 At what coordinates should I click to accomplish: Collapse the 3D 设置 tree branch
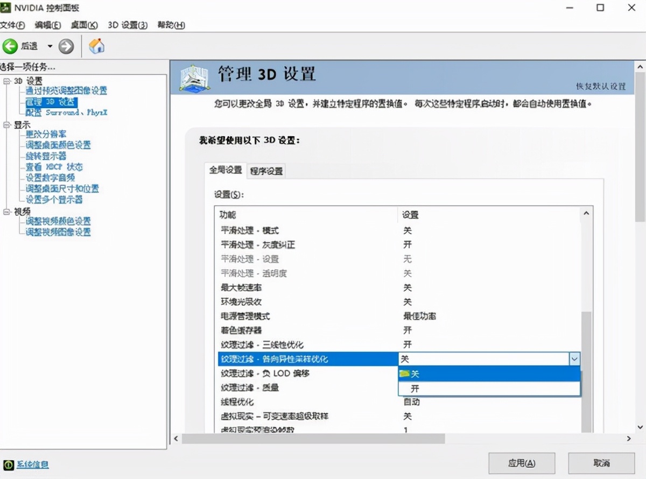click(x=5, y=81)
